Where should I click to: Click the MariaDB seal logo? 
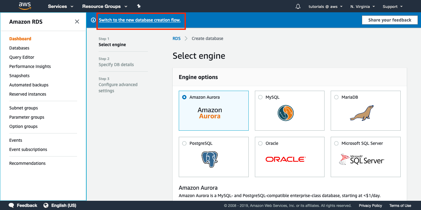(362, 113)
